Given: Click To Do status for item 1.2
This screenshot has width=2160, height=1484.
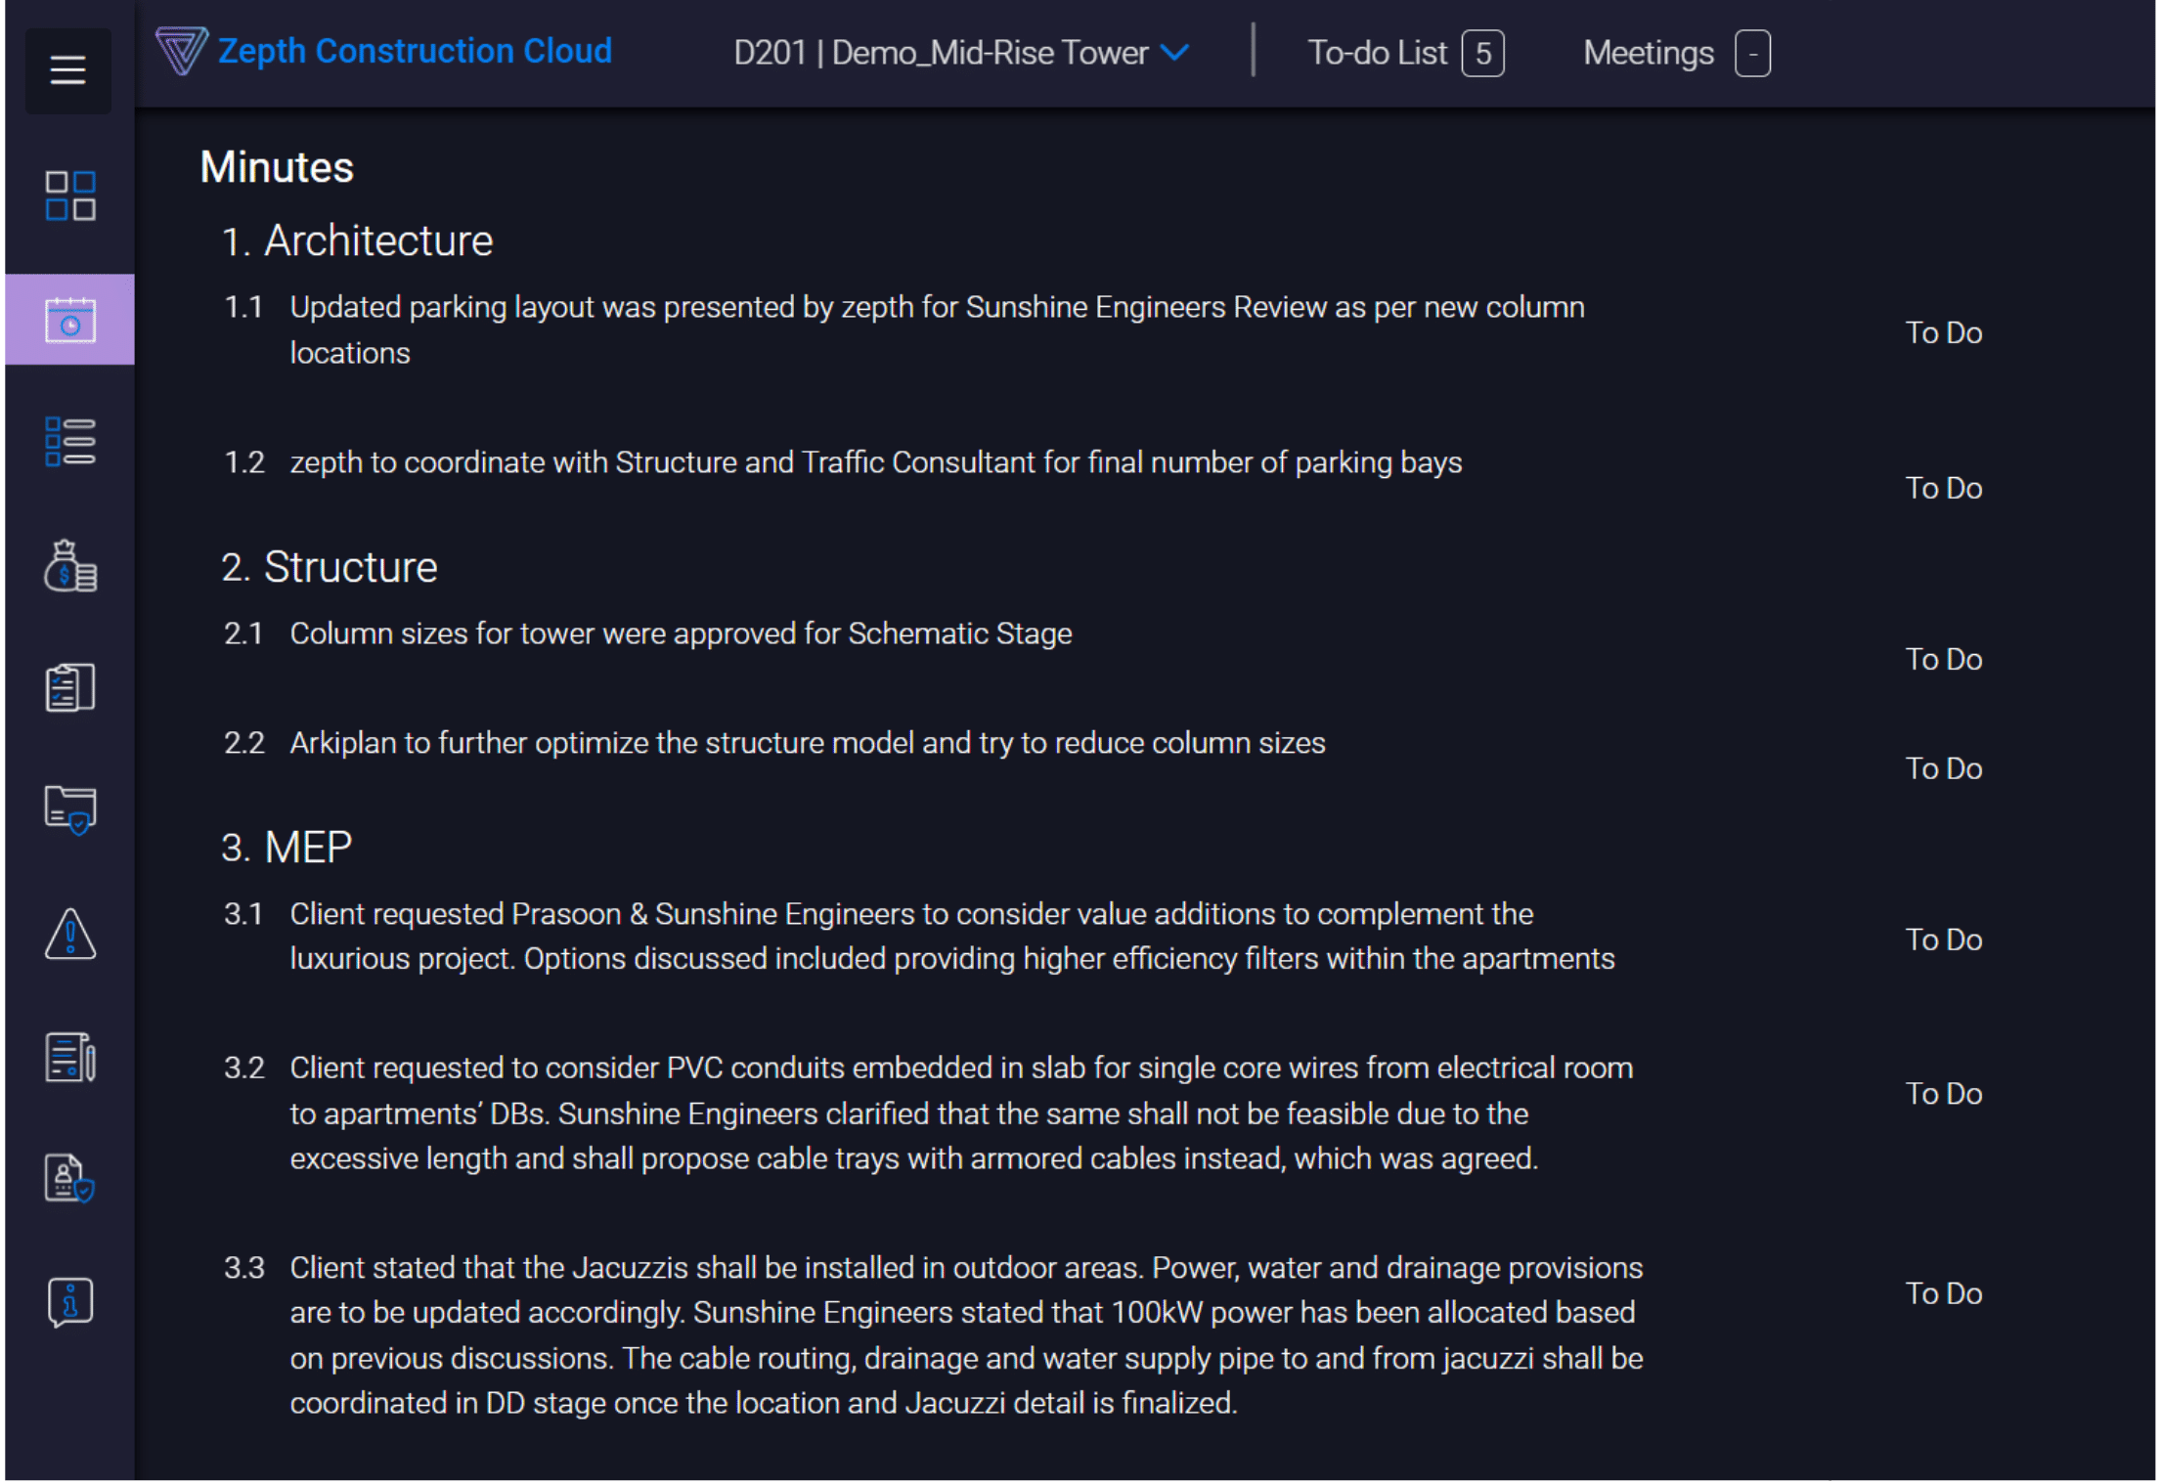Looking at the screenshot, I should [1943, 489].
